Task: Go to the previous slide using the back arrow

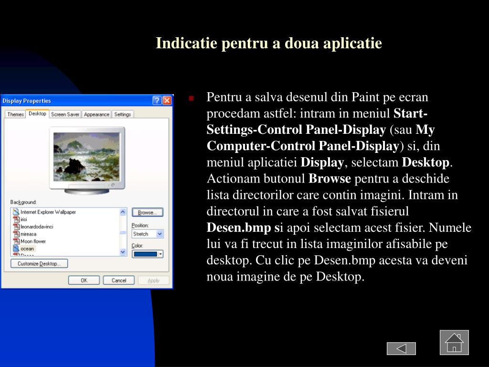Action: (401, 348)
